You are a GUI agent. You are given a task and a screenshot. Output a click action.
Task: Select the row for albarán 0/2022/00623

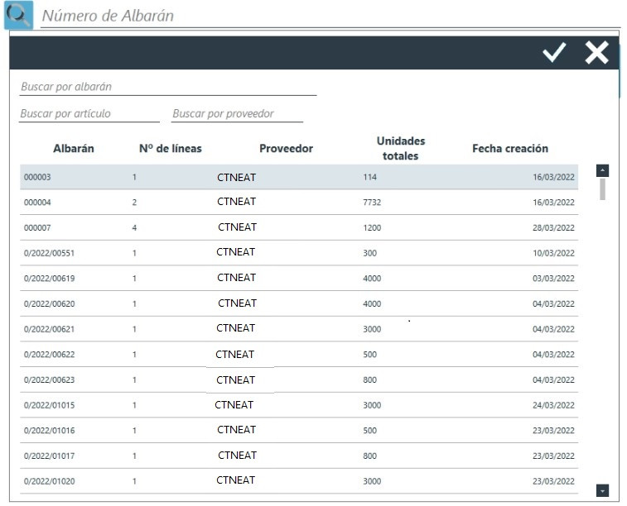[x=298, y=380]
